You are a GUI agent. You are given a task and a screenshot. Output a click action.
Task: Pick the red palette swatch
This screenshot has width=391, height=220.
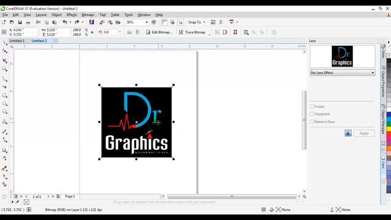pyautogui.click(x=389, y=134)
